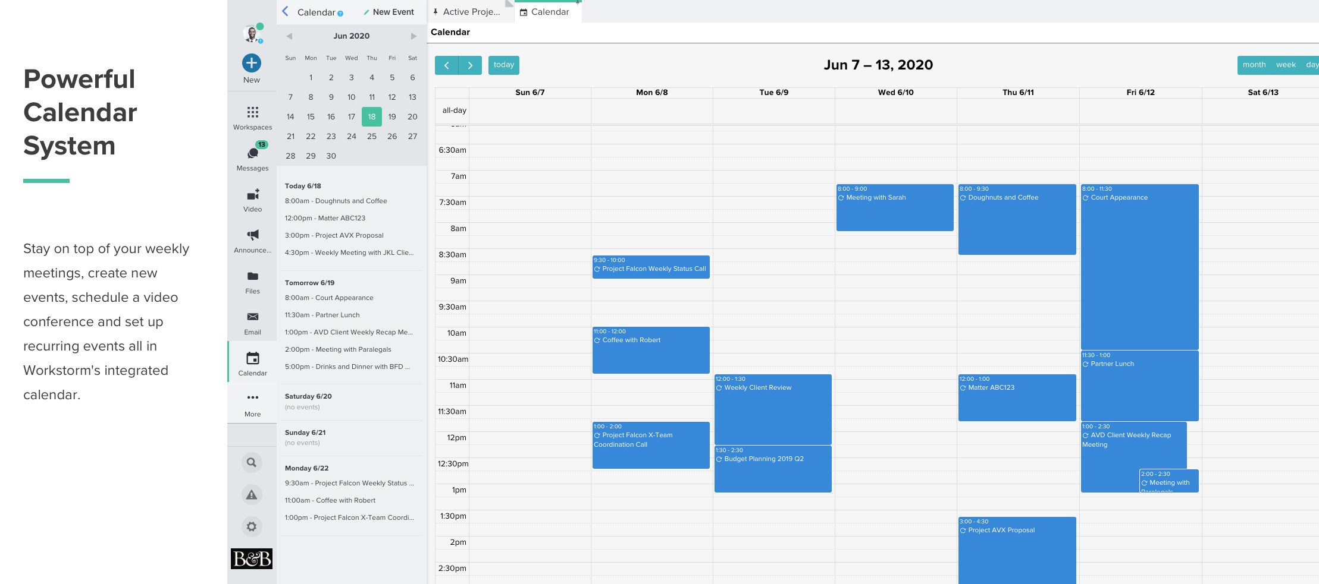Open Project Falcon Weekly Status Call event
Viewport: 1319px width, 584px height.
(x=651, y=267)
